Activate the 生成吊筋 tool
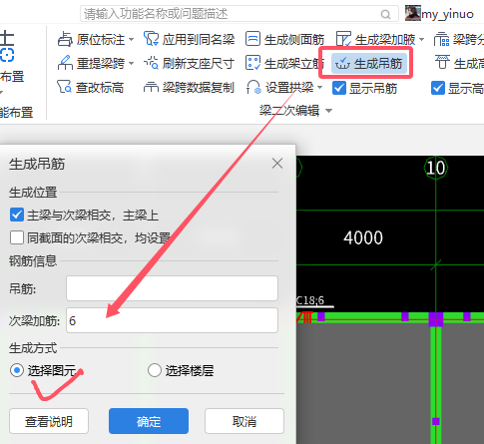Viewport: 484px width, 444px height. [369, 63]
